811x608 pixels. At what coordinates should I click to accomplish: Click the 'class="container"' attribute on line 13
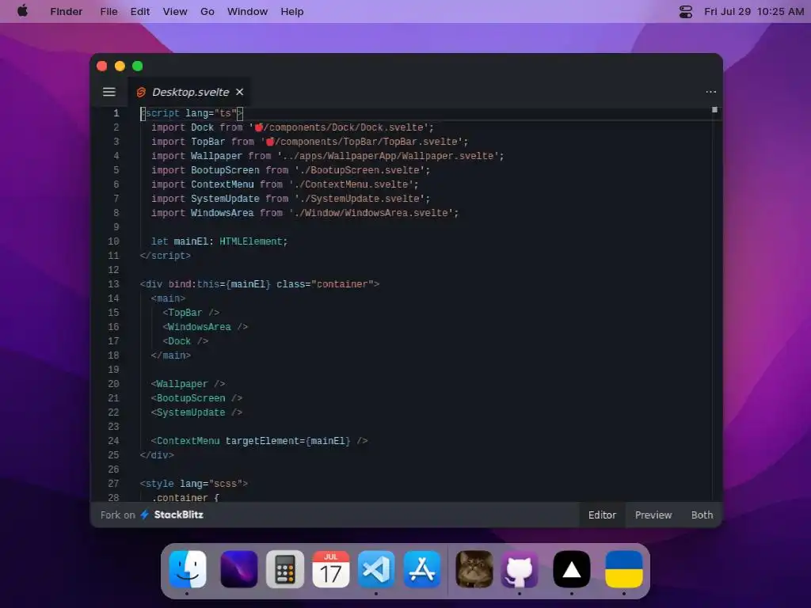click(x=325, y=284)
